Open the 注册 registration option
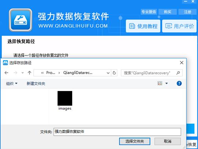Viewport: 198px width, 149px height. tap(187, 12)
